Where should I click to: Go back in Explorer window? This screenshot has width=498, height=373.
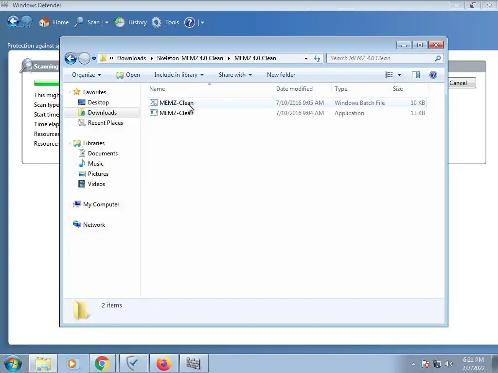point(71,58)
